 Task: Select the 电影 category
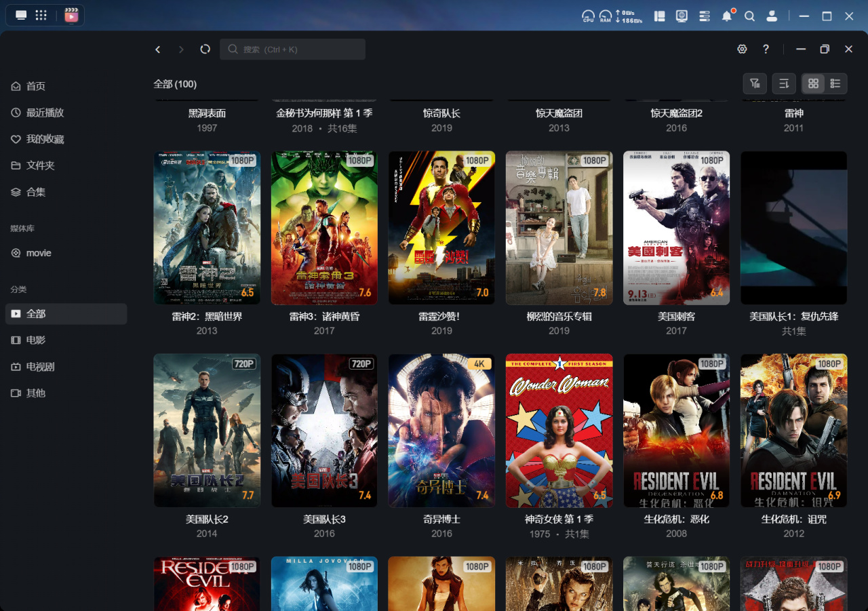[66, 340]
